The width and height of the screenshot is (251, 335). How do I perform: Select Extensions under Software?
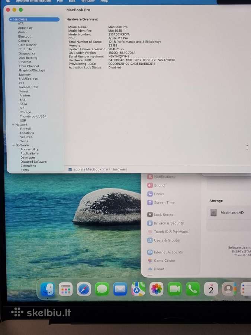(x=28, y=166)
